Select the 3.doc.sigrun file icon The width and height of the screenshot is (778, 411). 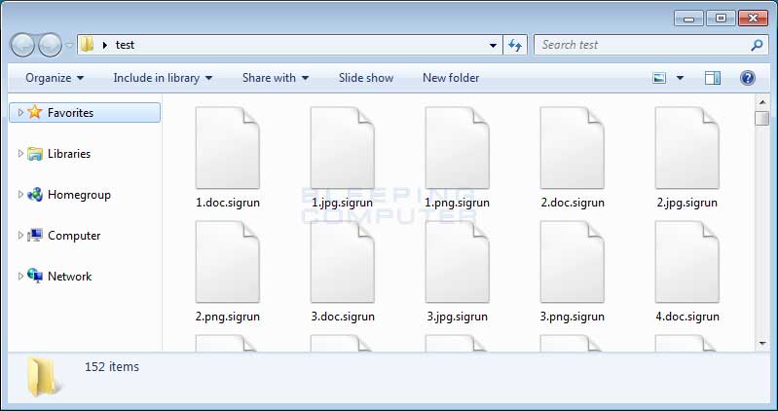coord(343,262)
